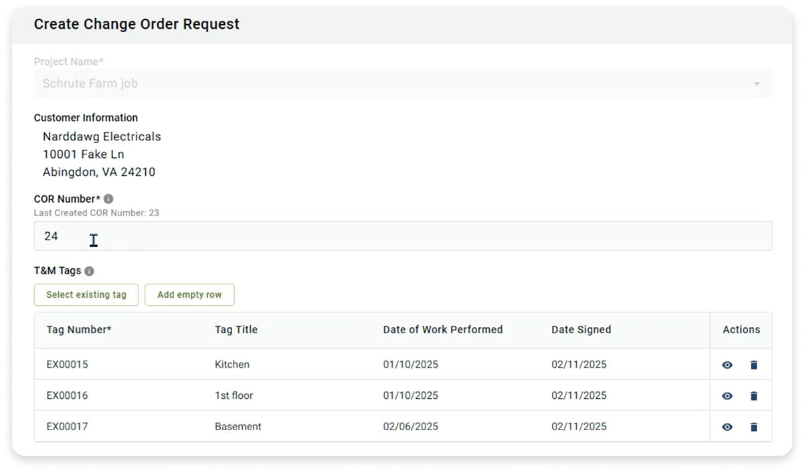Delete the EX00017 Basement tag row
This screenshot has width=803, height=471.
(x=753, y=427)
